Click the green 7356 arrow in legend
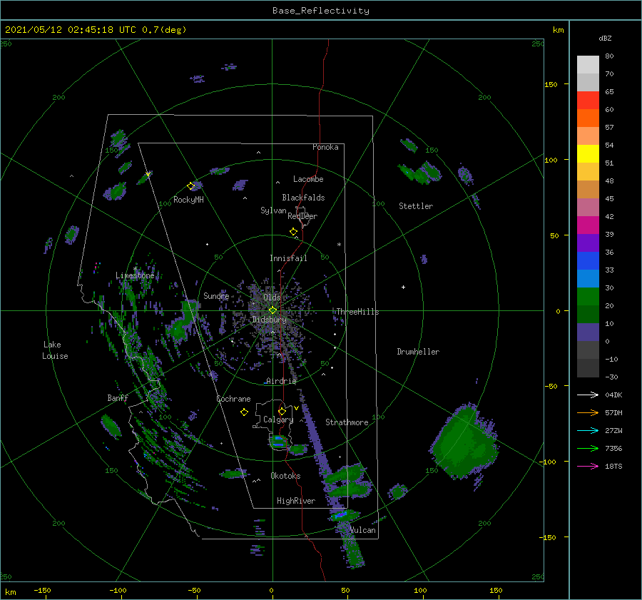The image size is (642, 600). [x=588, y=449]
